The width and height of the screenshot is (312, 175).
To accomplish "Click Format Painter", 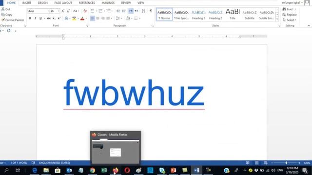I will [x=13, y=20].
